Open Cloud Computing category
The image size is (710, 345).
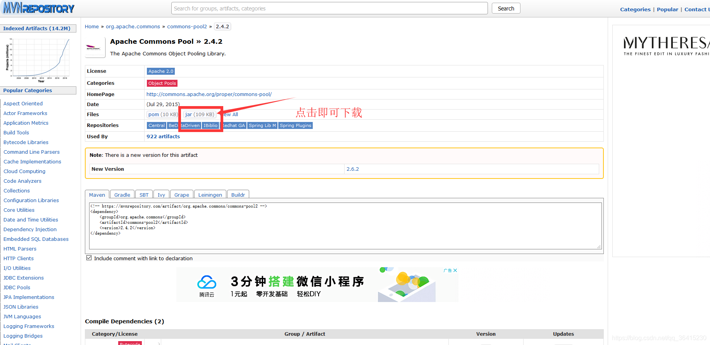coord(24,171)
